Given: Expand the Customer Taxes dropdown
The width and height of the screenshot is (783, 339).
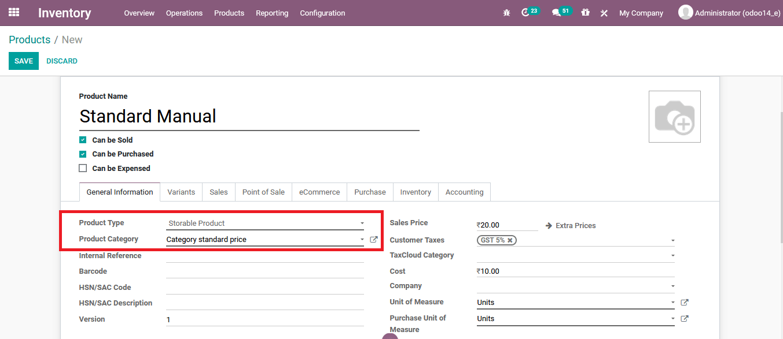Looking at the screenshot, I should click(x=672, y=240).
